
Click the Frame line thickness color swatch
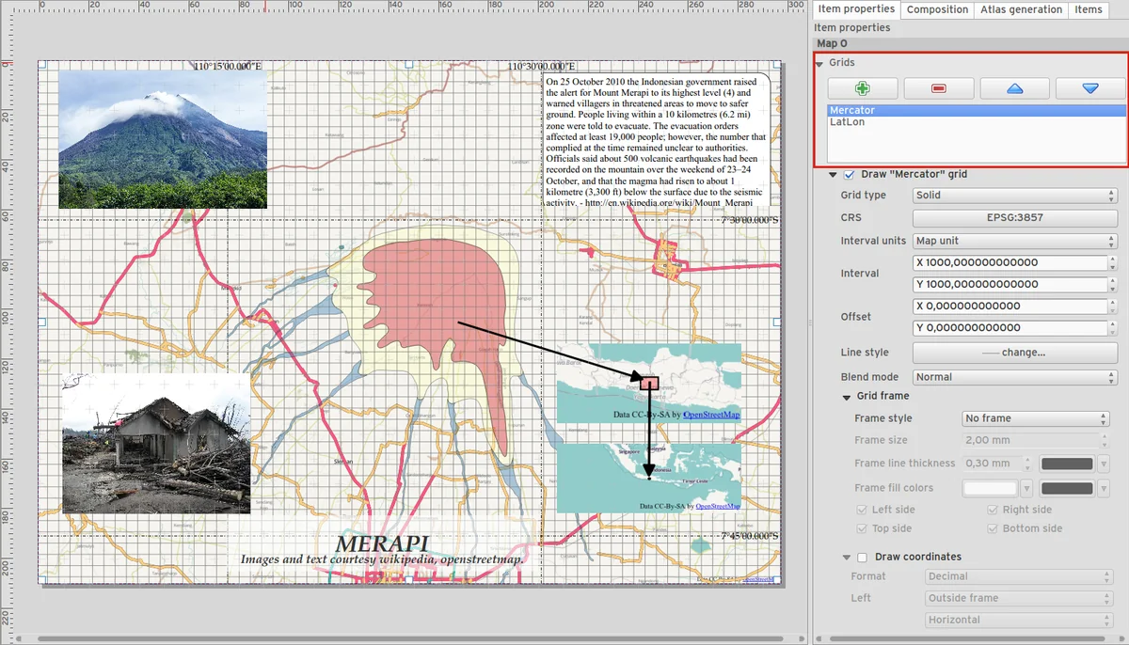pos(1067,464)
